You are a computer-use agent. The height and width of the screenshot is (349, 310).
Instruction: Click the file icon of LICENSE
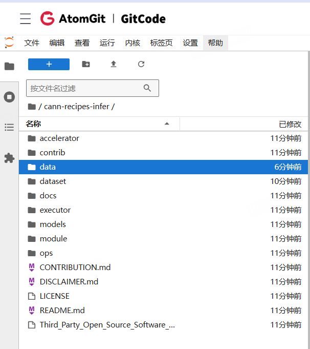[32, 296]
